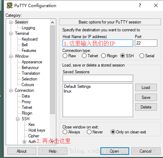
Task: Select the Colours category
Action: 28,85
